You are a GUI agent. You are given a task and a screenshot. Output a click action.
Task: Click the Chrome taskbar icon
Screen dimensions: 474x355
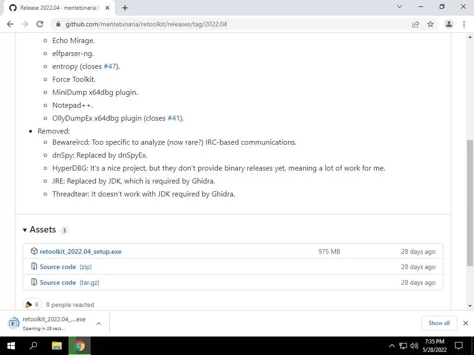[x=80, y=346]
